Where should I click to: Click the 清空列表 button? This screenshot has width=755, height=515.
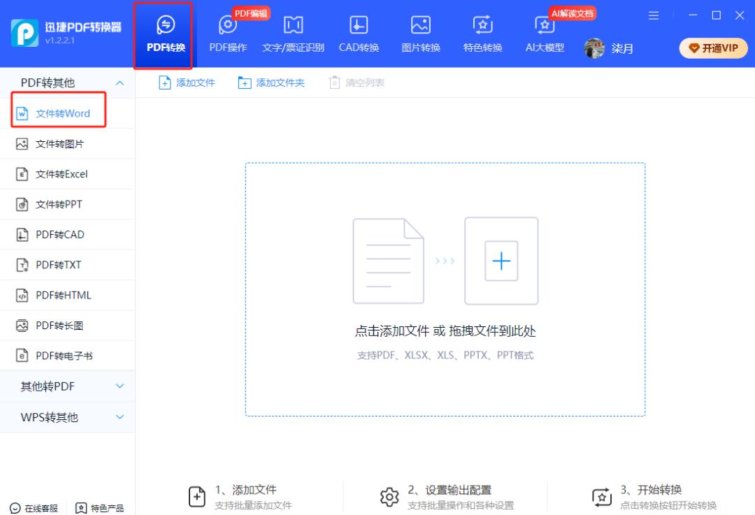coord(357,82)
